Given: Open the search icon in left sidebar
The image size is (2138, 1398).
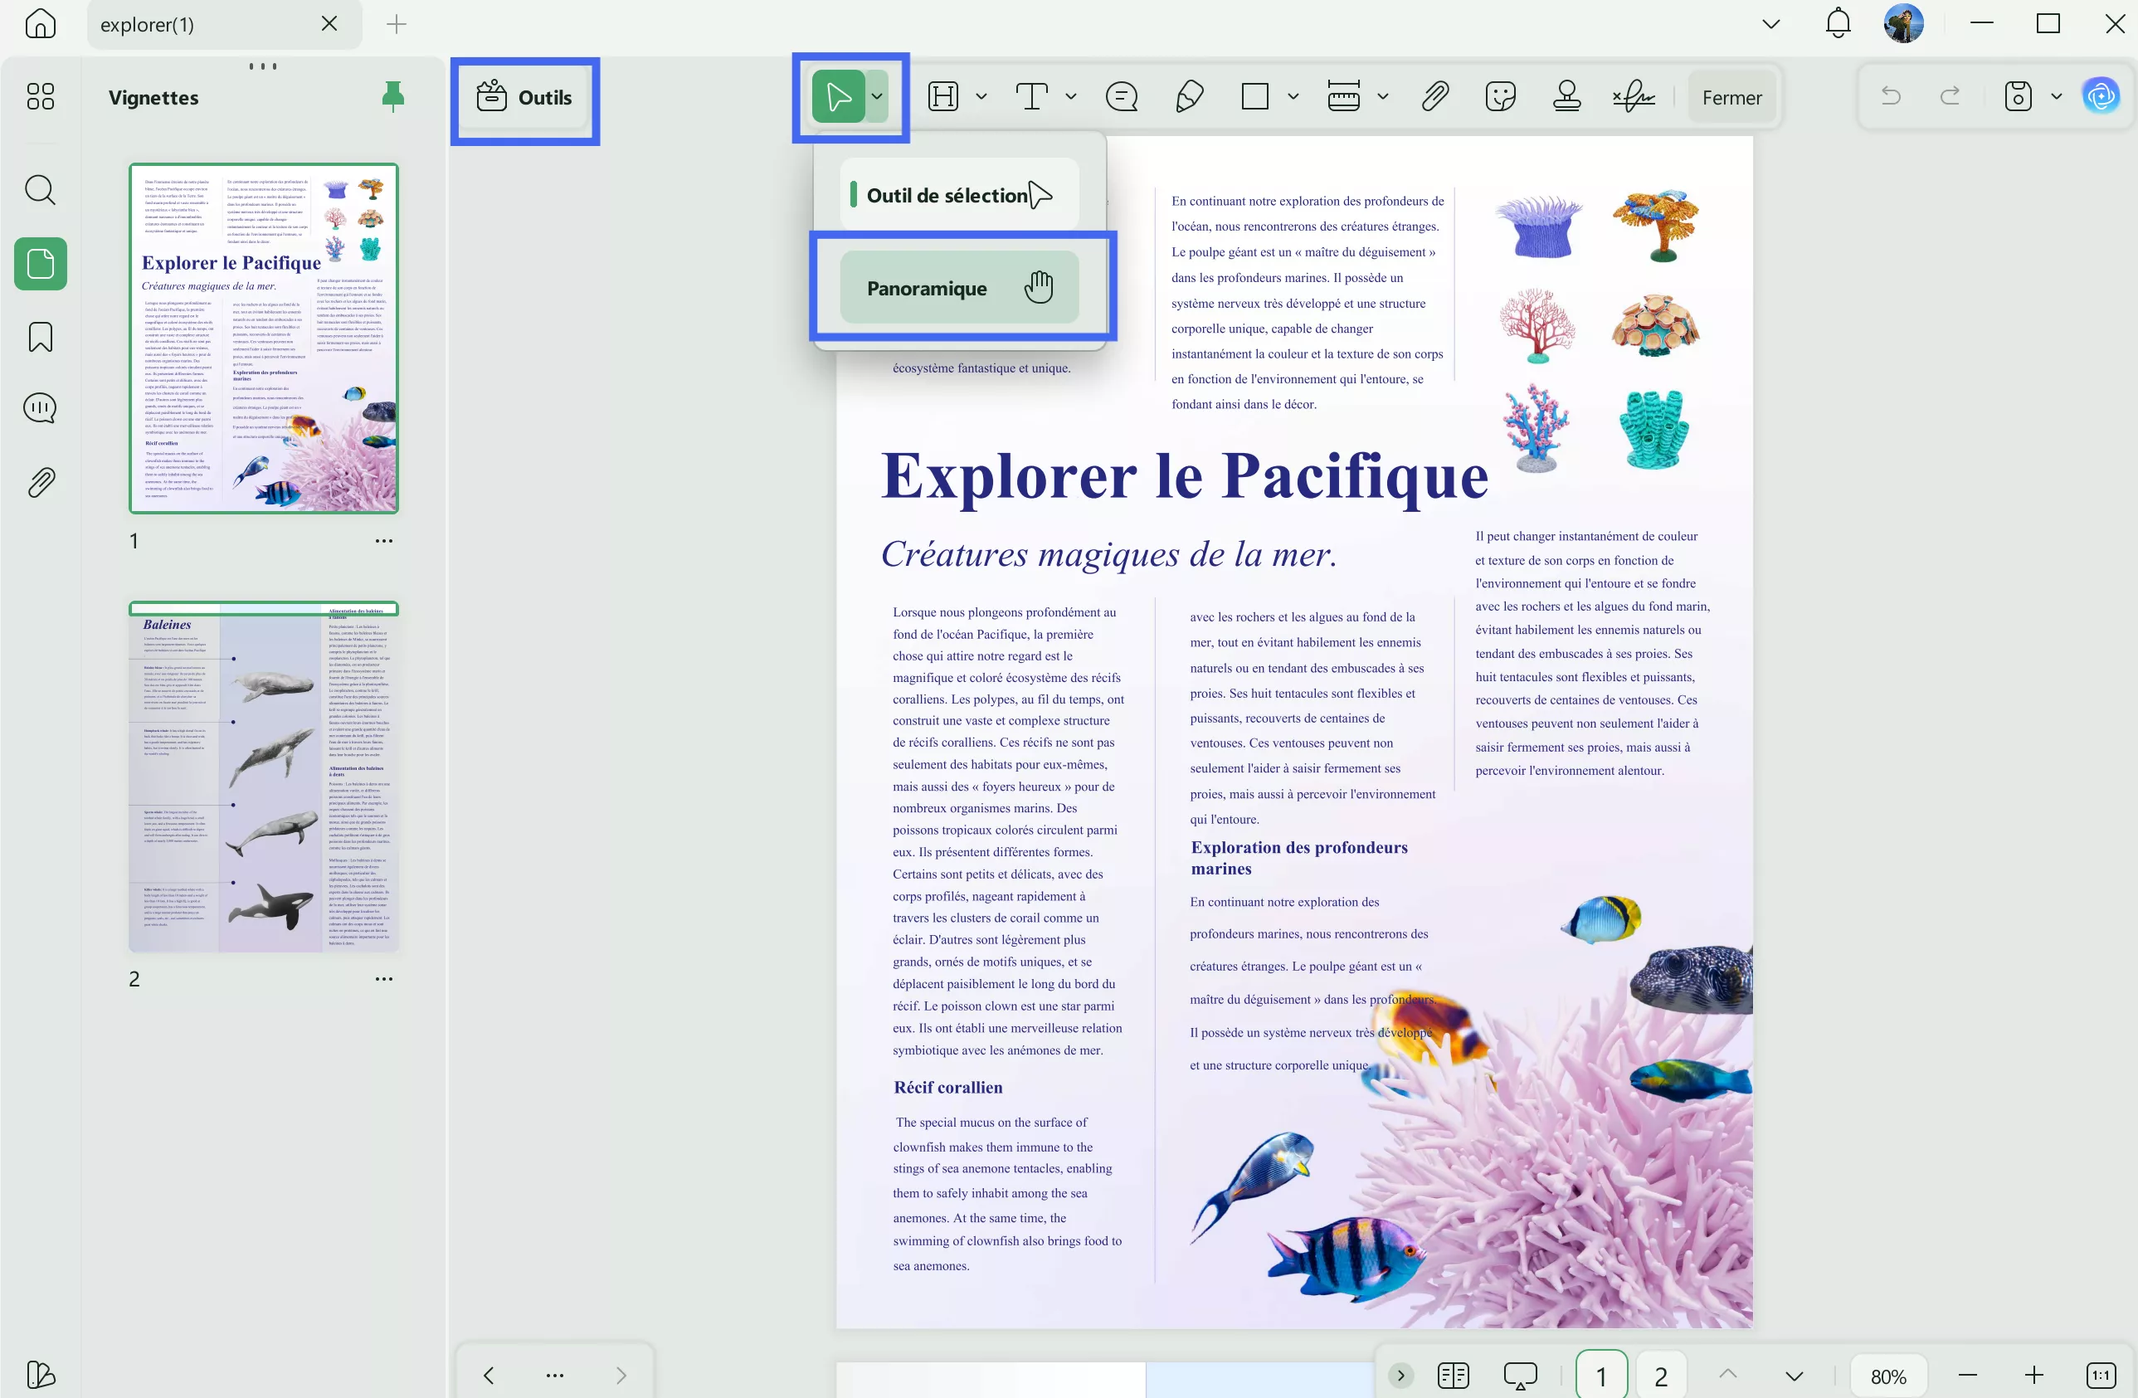Looking at the screenshot, I should [41, 189].
